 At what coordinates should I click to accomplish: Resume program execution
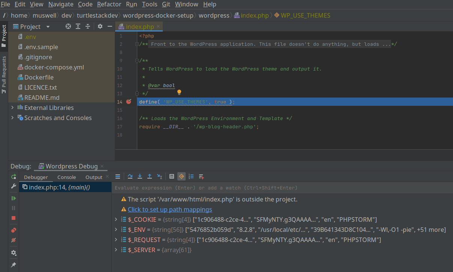(13, 198)
